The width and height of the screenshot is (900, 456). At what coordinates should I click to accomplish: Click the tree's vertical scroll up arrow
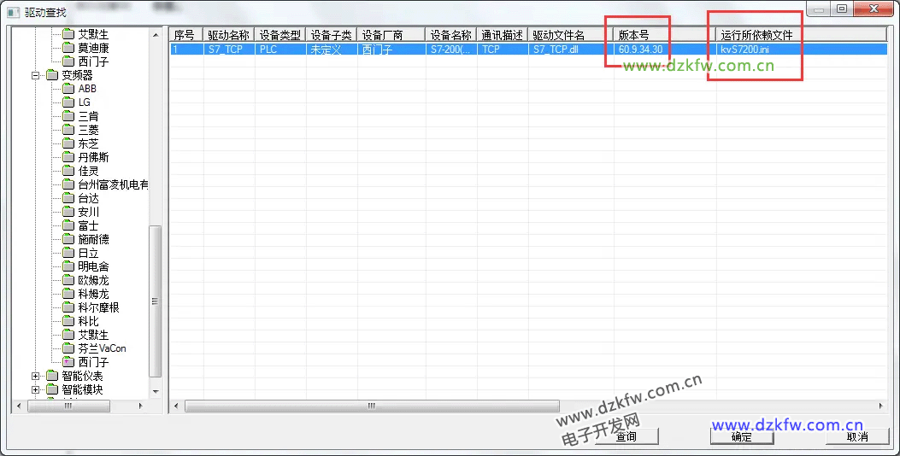point(156,35)
